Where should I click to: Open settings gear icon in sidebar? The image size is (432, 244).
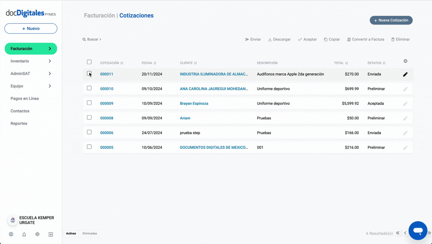tap(37, 234)
